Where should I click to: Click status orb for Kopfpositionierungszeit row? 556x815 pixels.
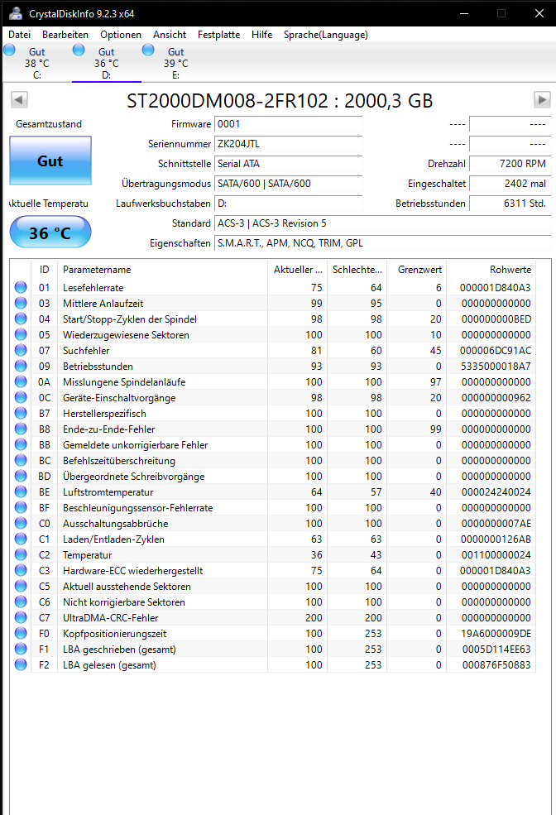pos(21,633)
